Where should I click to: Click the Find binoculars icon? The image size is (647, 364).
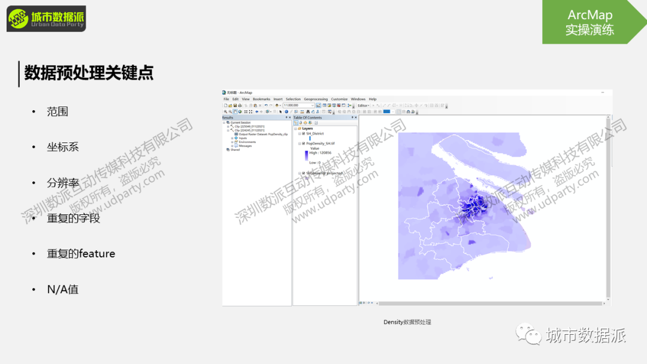[x=308, y=112]
